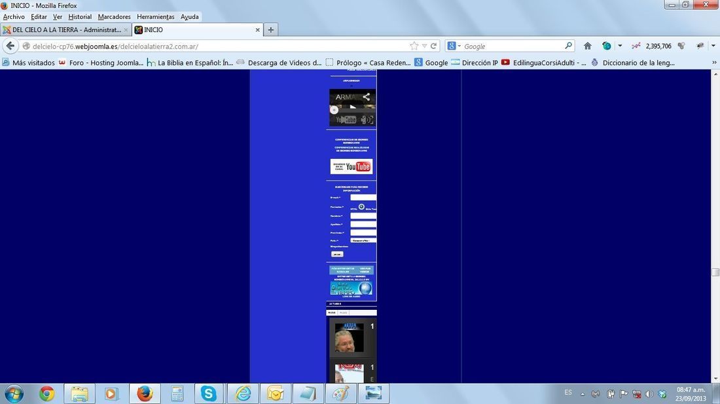Viewport: 720px width, 404px height.
Task: Open the Foro - Hosting Joomla bookmark
Action: [x=101, y=62]
